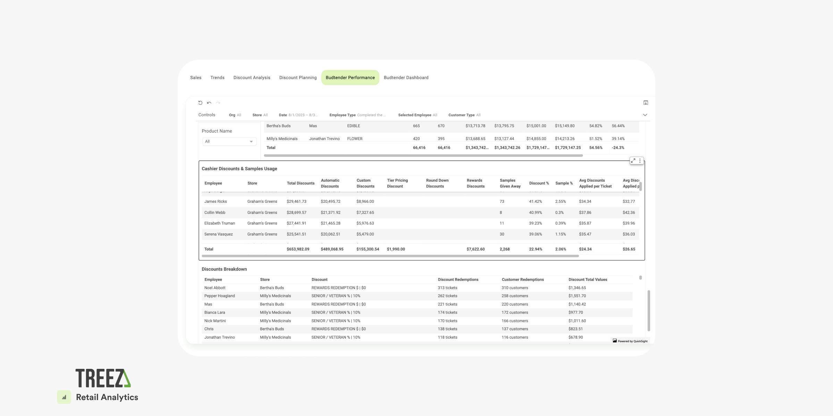
Task: Select the Employee Type control
Action: pyautogui.click(x=357, y=115)
